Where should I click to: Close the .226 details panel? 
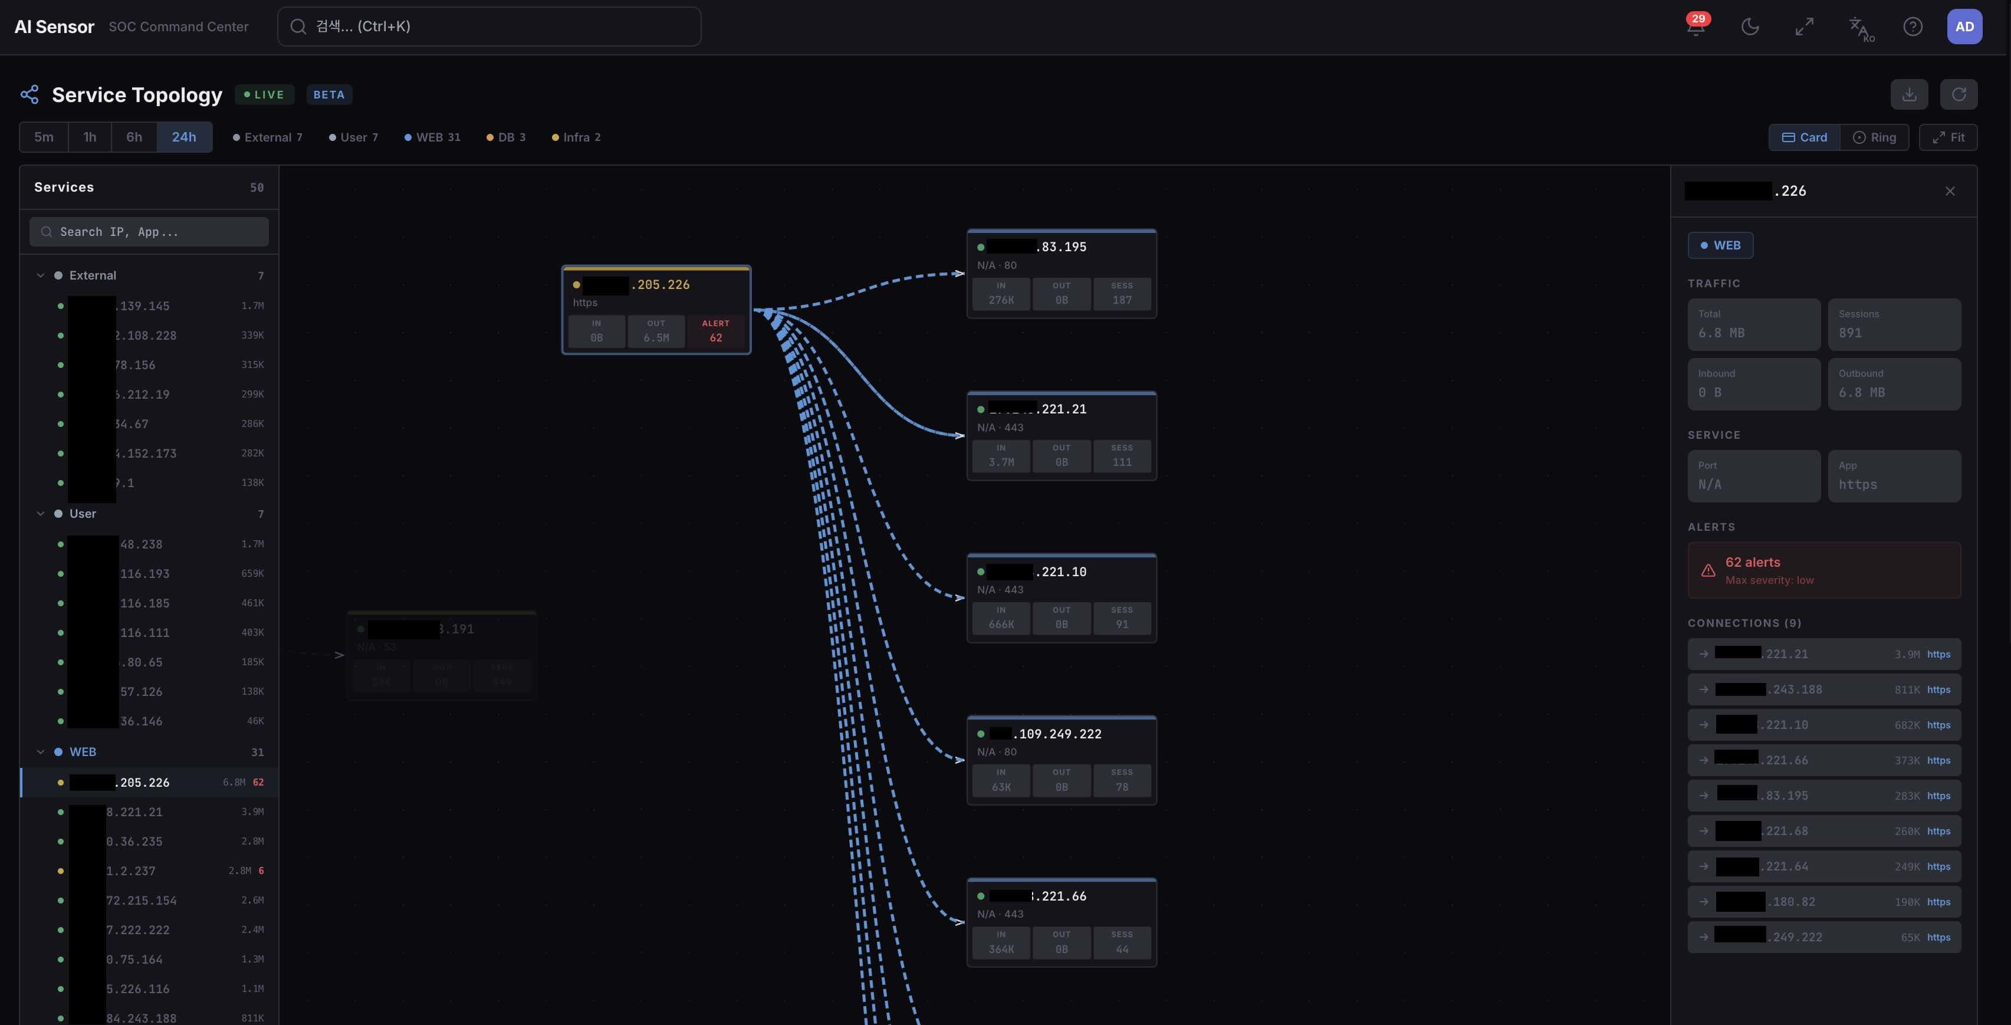pos(1949,191)
